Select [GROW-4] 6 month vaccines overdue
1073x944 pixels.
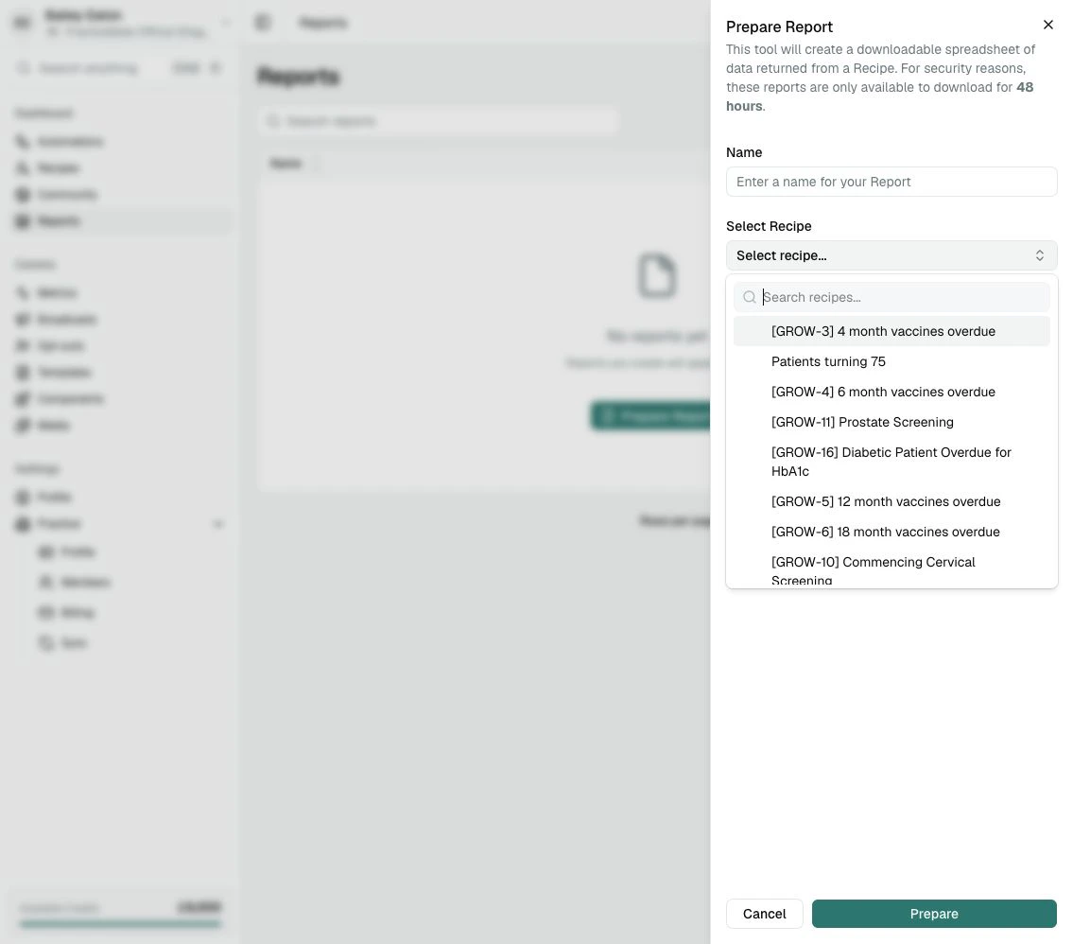click(891, 392)
